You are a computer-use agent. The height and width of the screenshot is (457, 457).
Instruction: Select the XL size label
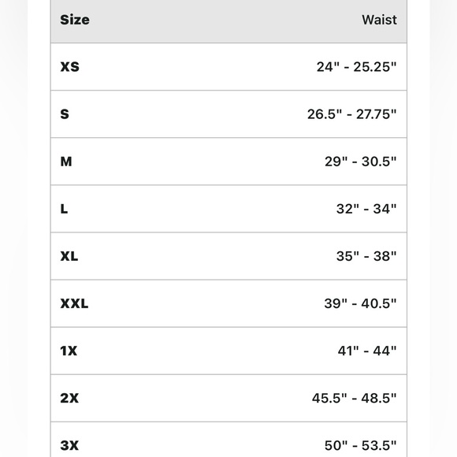click(69, 256)
